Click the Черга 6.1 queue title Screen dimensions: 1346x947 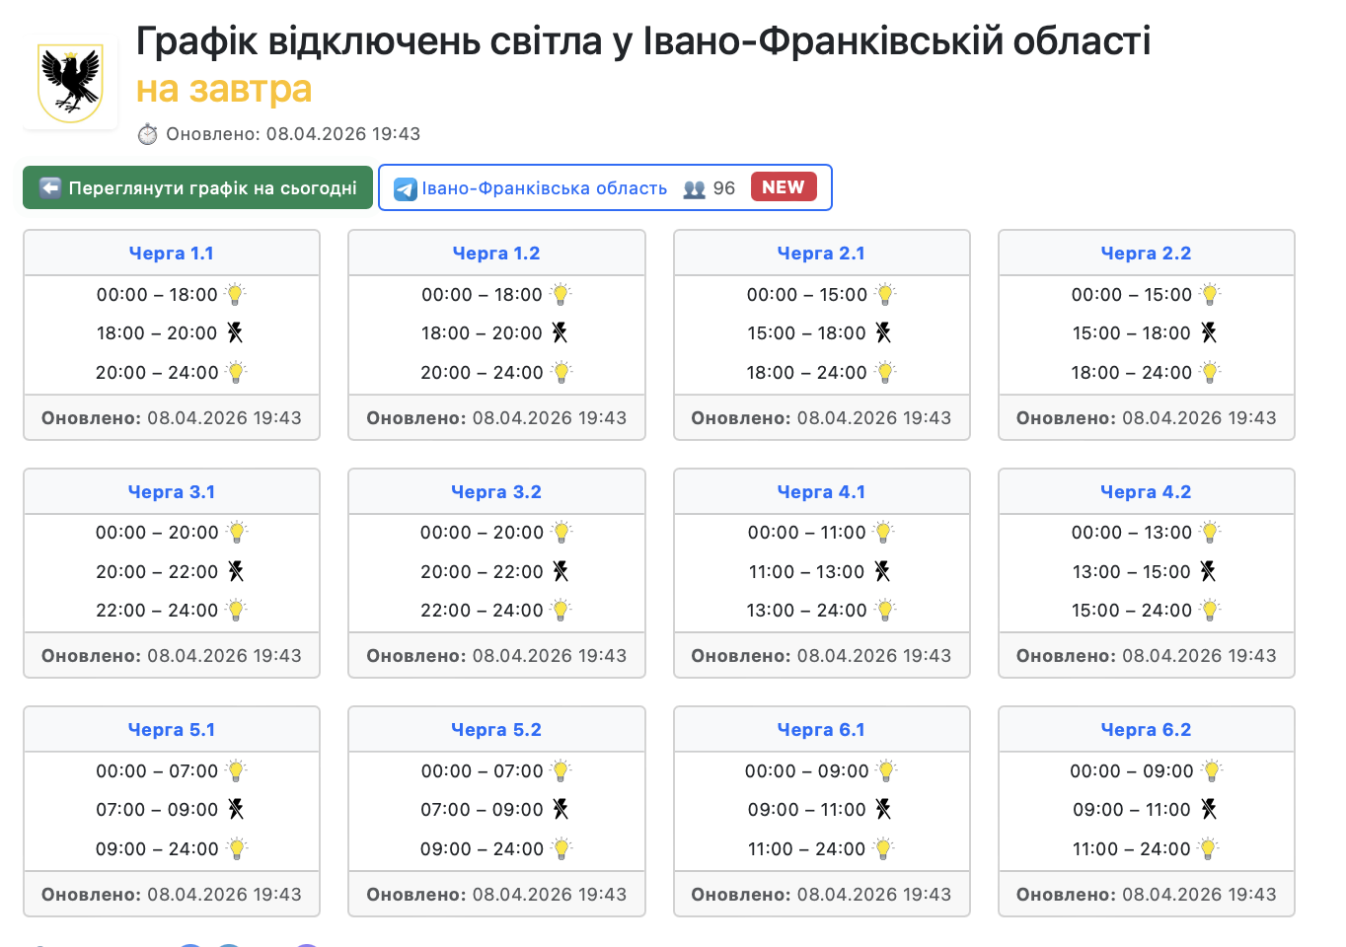tap(821, 730)
